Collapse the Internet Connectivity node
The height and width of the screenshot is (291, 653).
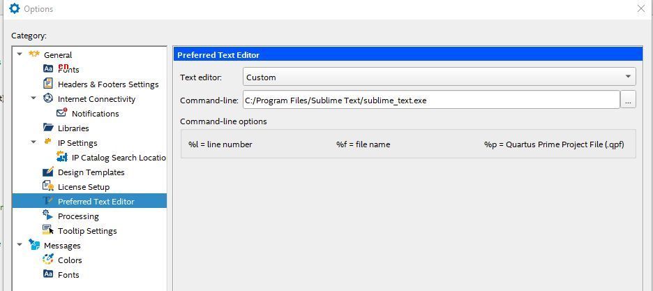[x=33, y=98]
